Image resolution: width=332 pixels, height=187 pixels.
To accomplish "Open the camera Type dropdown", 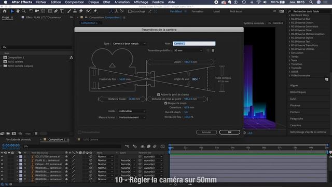I will pos(129,44).
